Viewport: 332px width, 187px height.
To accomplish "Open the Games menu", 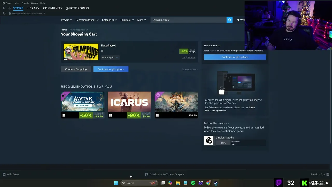I will point(34,3).
